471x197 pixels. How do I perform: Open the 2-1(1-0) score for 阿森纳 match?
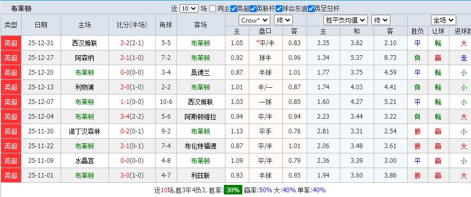(x=132, y=58)
